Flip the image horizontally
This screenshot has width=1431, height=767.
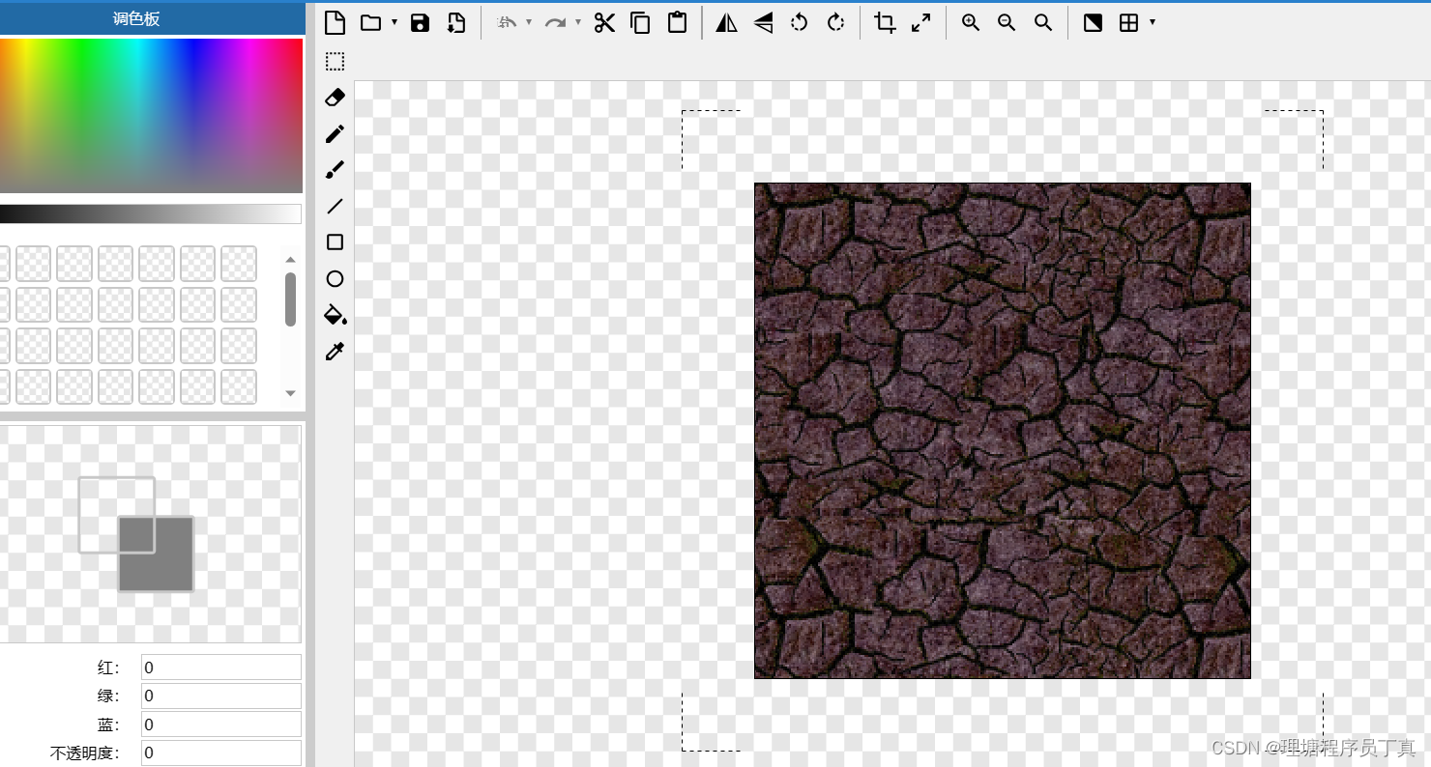coord(726,23)
